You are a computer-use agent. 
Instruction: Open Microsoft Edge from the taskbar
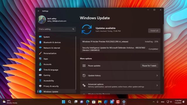(x=88, y=102)
